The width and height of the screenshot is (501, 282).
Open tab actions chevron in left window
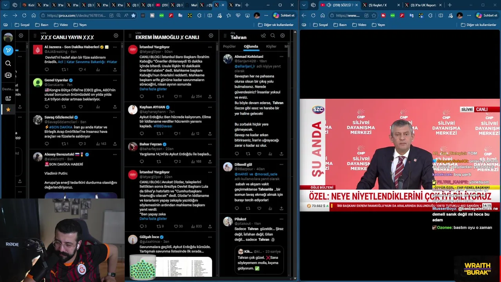5,5
